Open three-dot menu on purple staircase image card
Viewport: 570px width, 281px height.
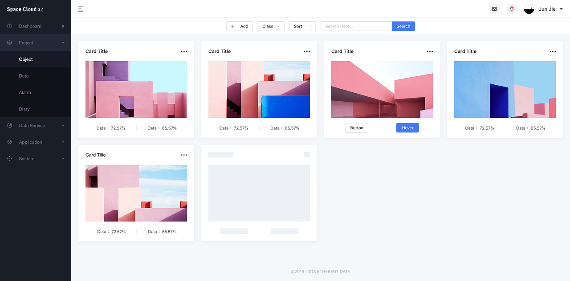(184, 51)
